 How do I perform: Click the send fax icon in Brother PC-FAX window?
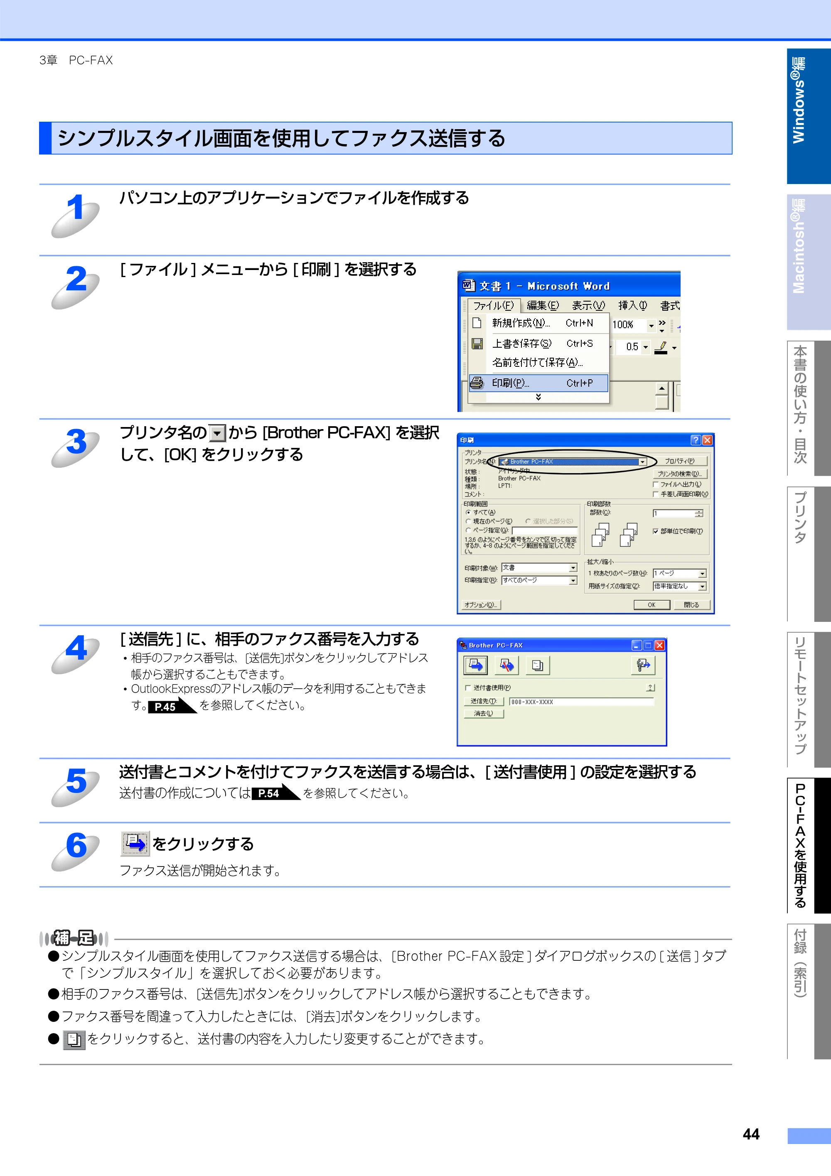(x=475, y=665)
